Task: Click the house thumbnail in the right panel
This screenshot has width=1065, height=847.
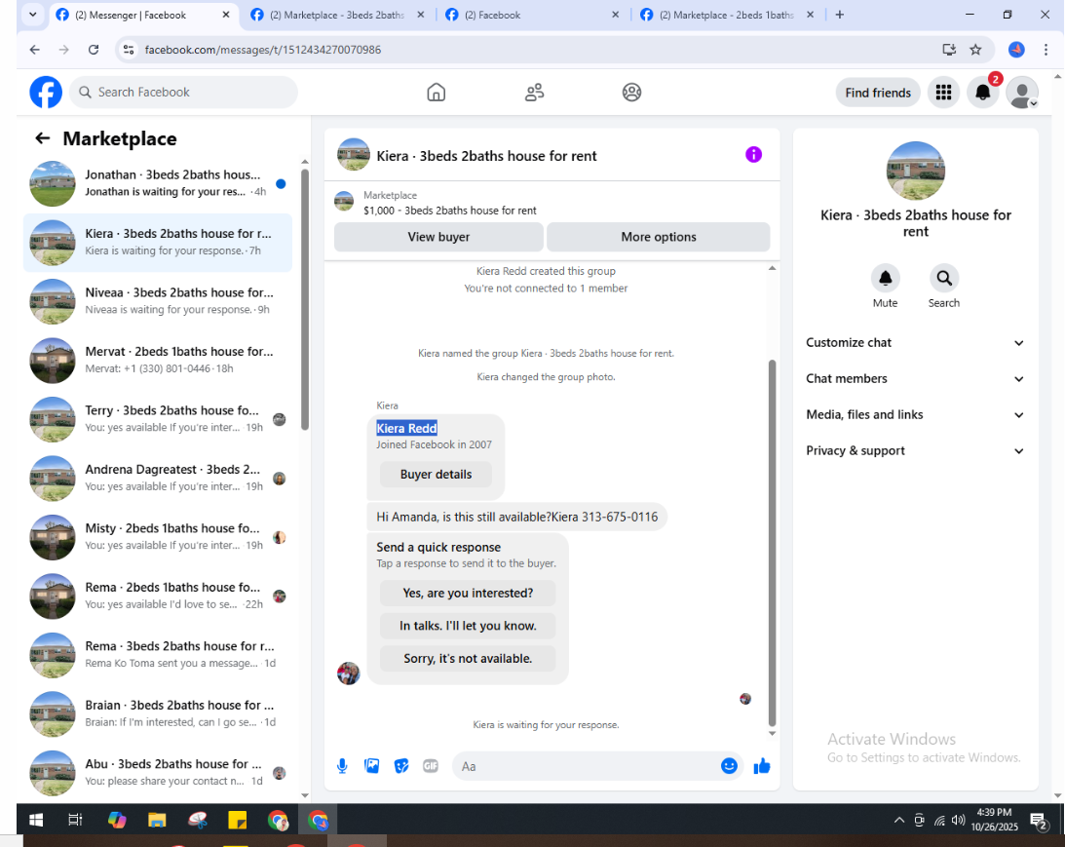Action: (915, 171)
